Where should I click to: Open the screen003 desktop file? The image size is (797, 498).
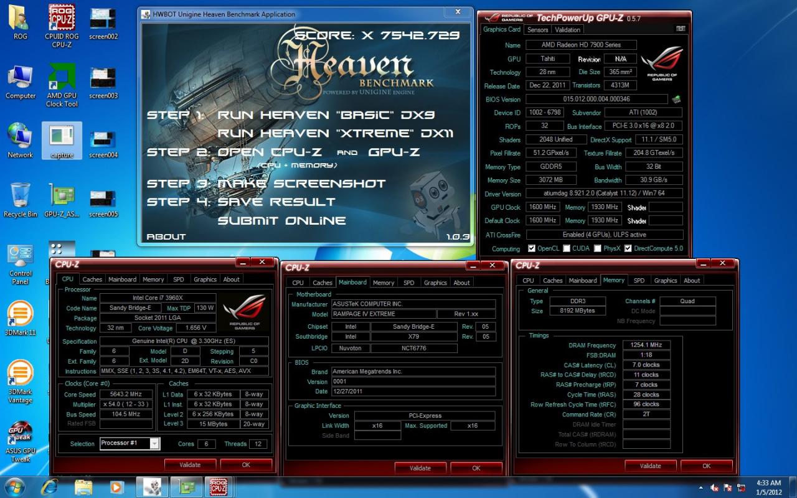tap(103, 82)
